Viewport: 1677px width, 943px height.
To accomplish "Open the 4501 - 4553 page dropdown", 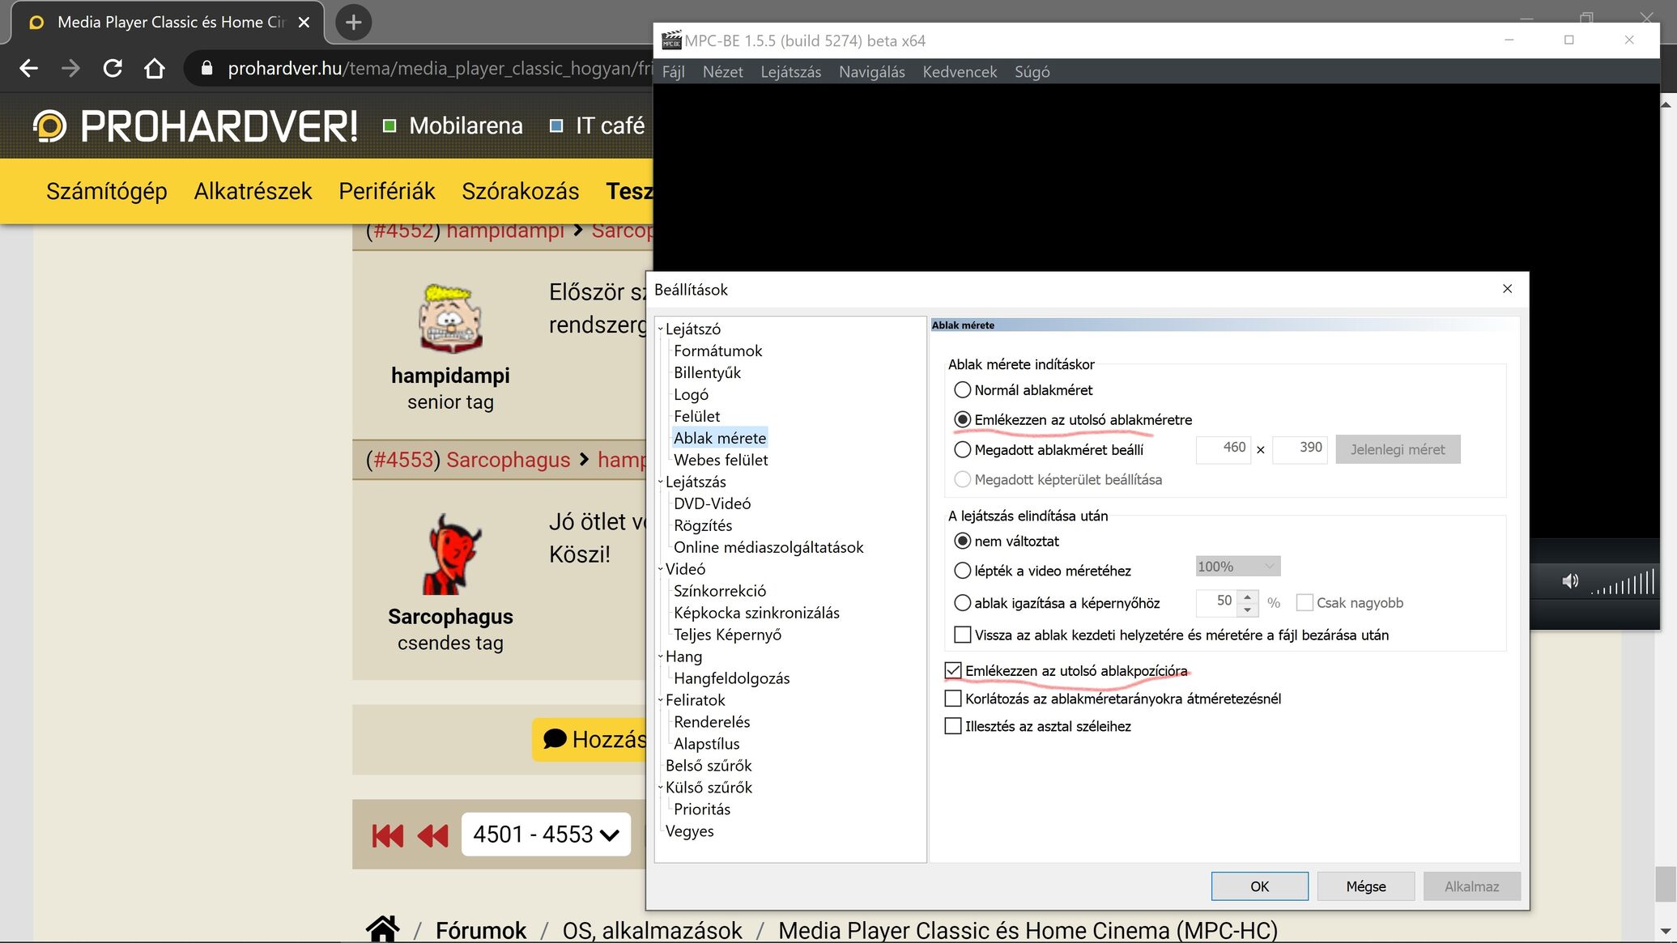I will click(x=546, y=835).
